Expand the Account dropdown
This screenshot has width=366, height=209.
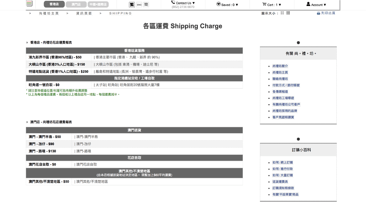pyautogui.click(x=316, y=5)
